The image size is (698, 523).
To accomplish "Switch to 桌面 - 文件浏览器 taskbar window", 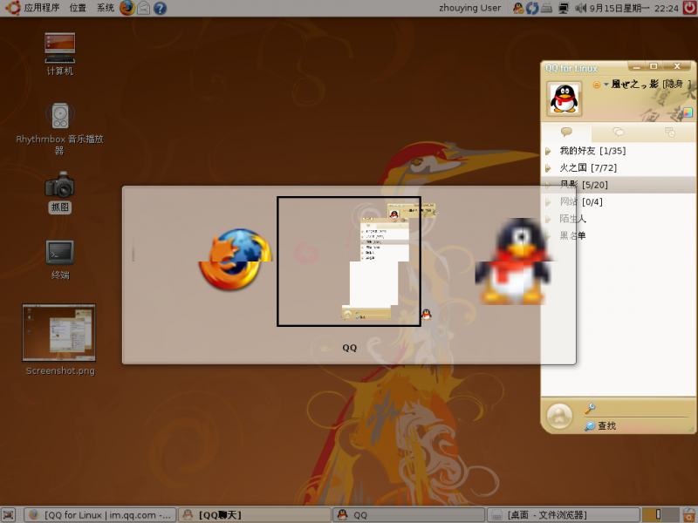I will pyautogui.click(x=563, y=514).
